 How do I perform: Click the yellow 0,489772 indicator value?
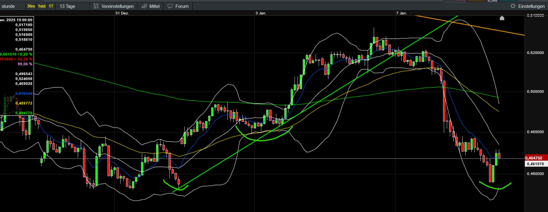(x=24, y=103)
